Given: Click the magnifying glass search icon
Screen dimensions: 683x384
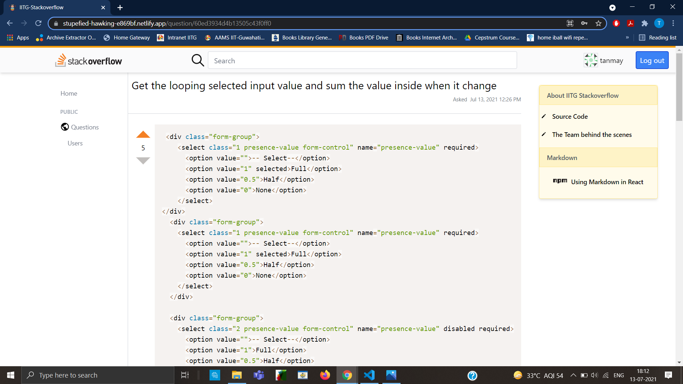Looking at the screenshot, I should coord(198,60).
